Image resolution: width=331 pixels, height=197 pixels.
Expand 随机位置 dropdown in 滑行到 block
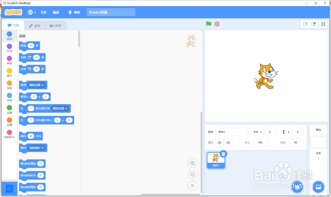(60, 108)
